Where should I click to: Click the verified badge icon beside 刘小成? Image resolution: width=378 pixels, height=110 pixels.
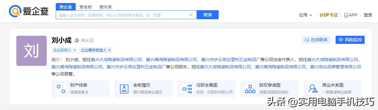pos(77,40)
